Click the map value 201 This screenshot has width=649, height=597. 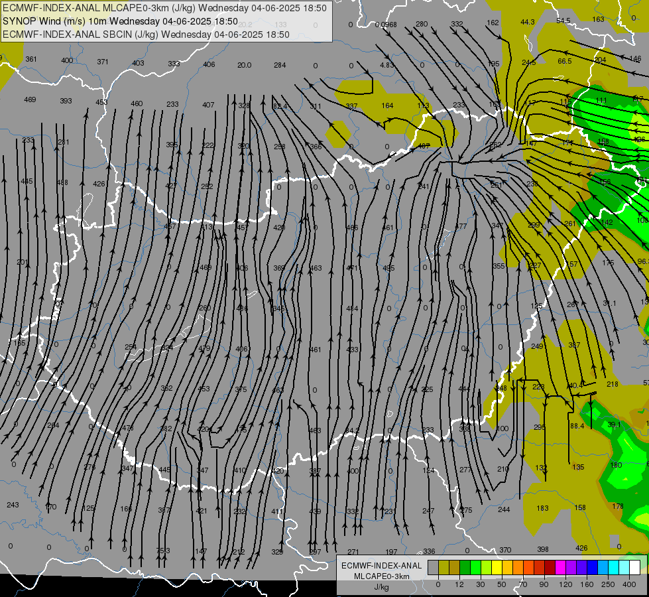point(23,262)
